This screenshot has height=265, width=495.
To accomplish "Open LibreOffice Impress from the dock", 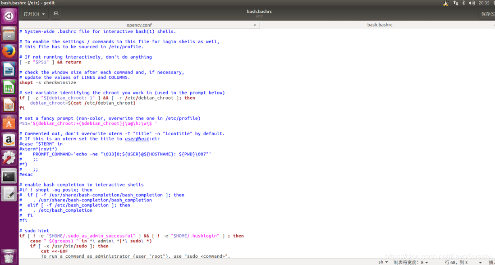I will [9, 105].
